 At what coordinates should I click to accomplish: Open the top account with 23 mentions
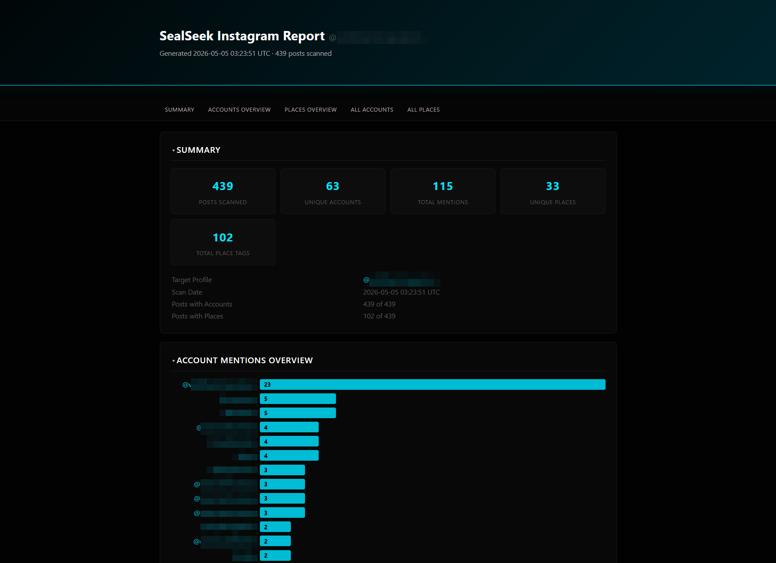click(220, 384)
